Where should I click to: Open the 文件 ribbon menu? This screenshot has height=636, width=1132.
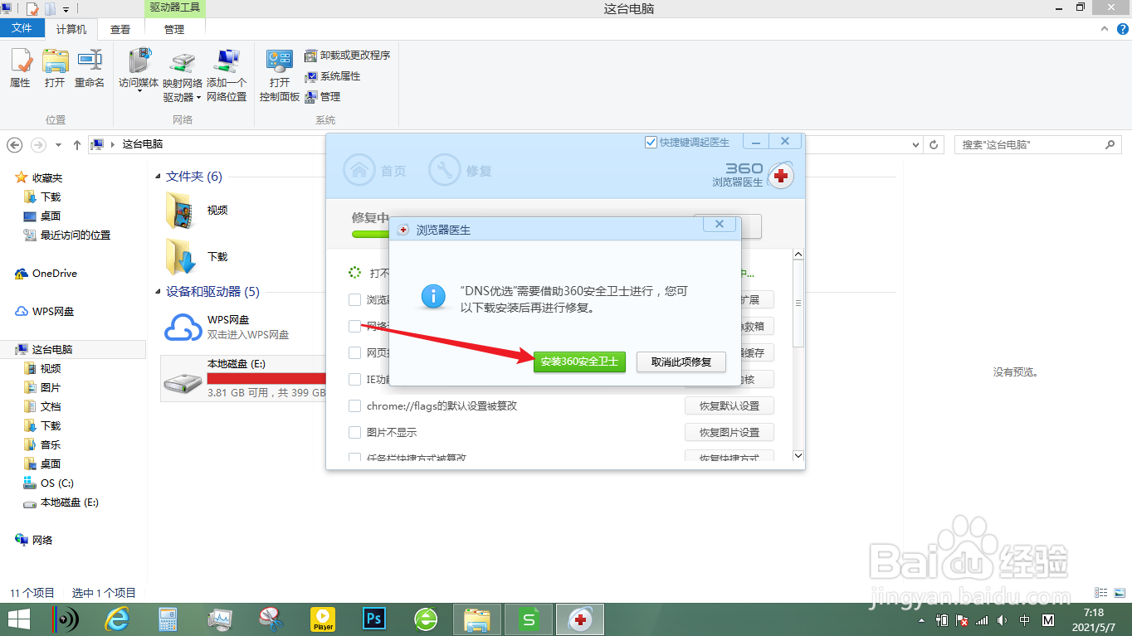pyautogui.click(x=22, y=29)
